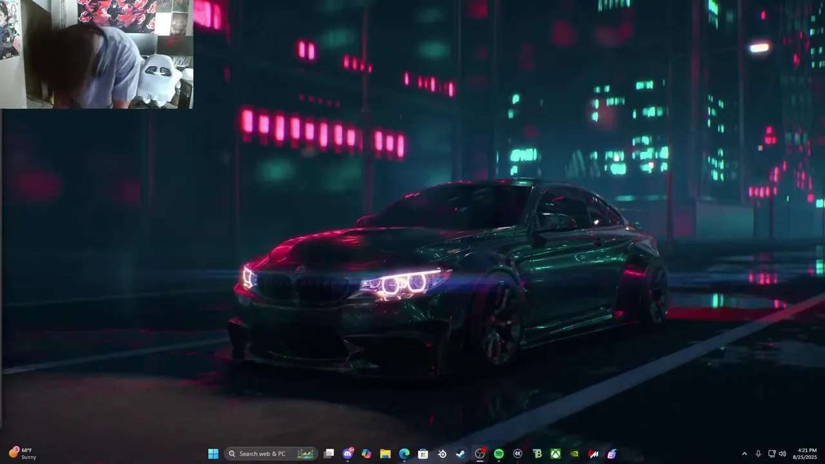The height and width of the screenshot is (464, 825).
Task: Open the weather widget showing 68°F Sunny
Action: 23,454
